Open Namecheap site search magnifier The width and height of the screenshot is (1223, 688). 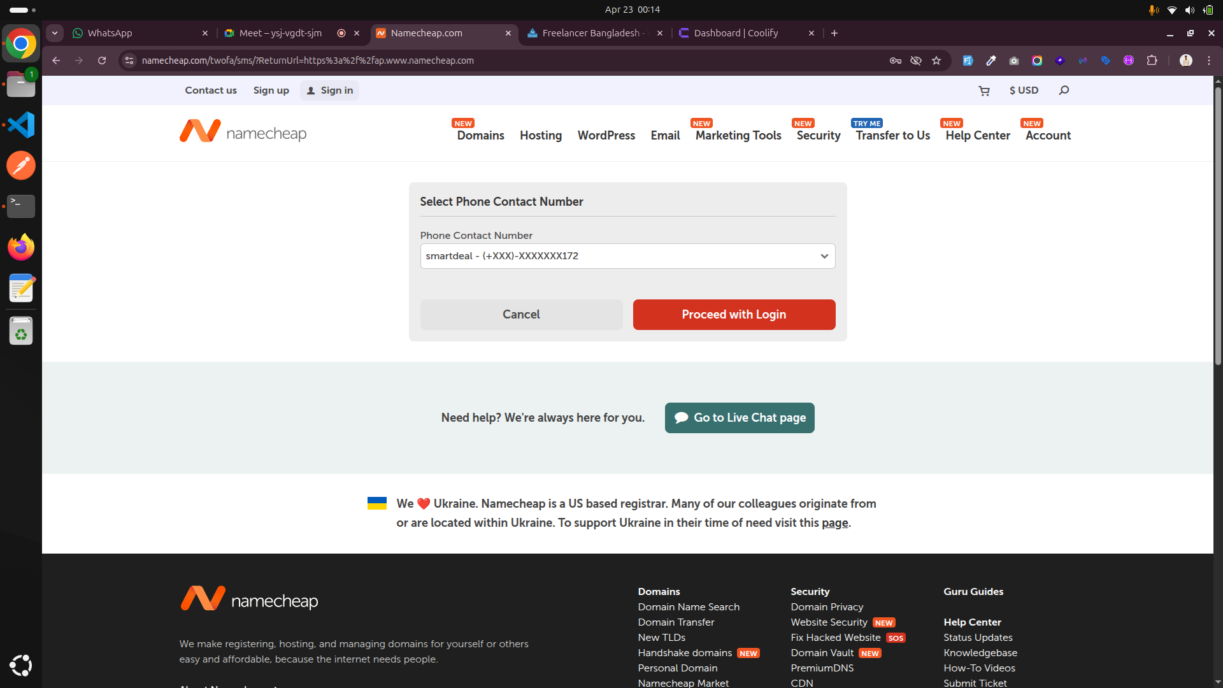click(1064, 90)
